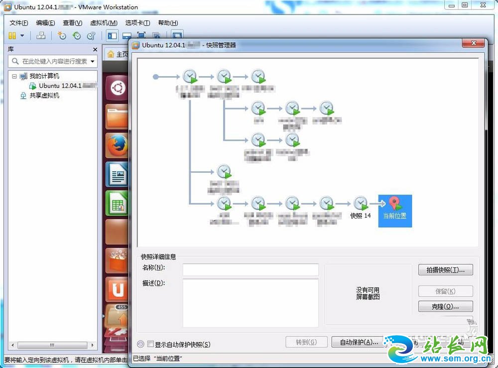498x368 pixels.
Task: Open the 选项卡(T) menu
Action: pos(137,23)
